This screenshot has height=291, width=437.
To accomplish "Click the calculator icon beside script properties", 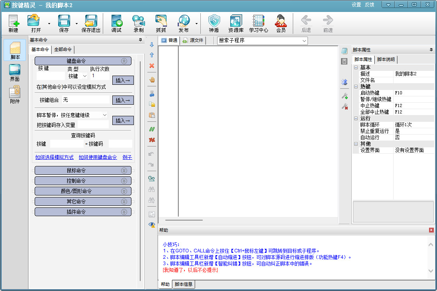I will 344,61.
